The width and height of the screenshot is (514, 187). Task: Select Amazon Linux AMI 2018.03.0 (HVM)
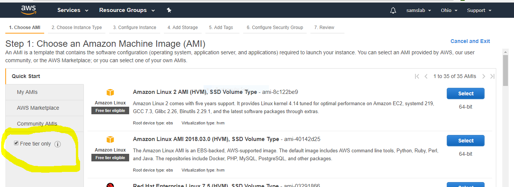466,141
